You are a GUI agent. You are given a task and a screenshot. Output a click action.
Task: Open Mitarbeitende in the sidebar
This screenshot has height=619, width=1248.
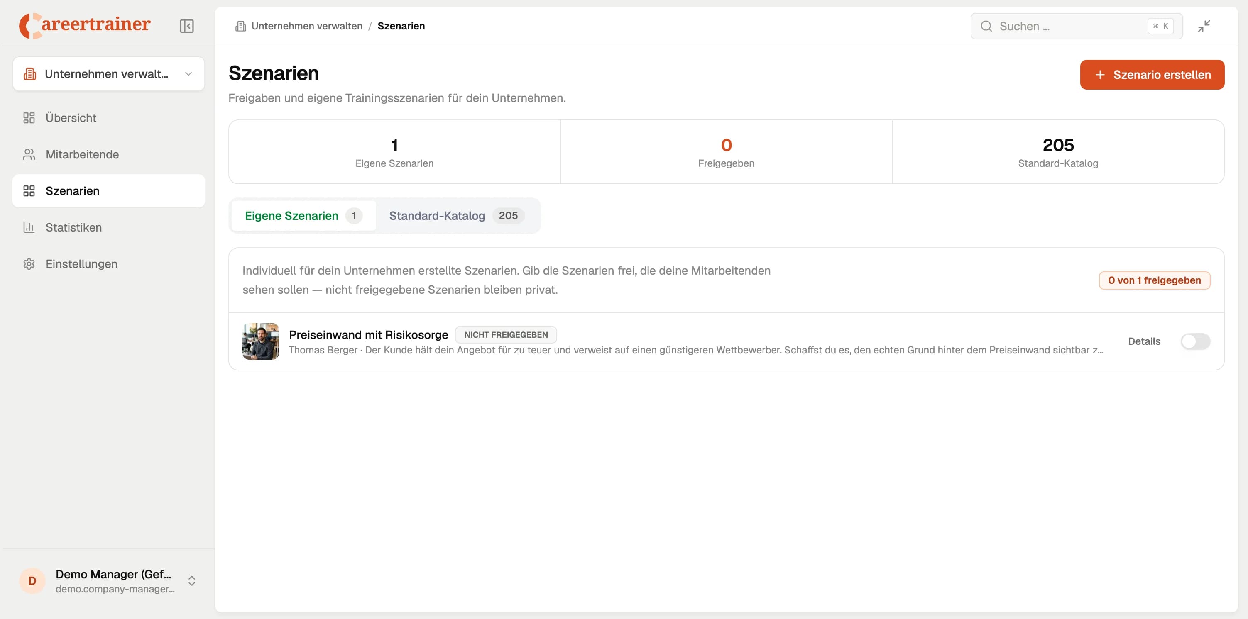108,154
